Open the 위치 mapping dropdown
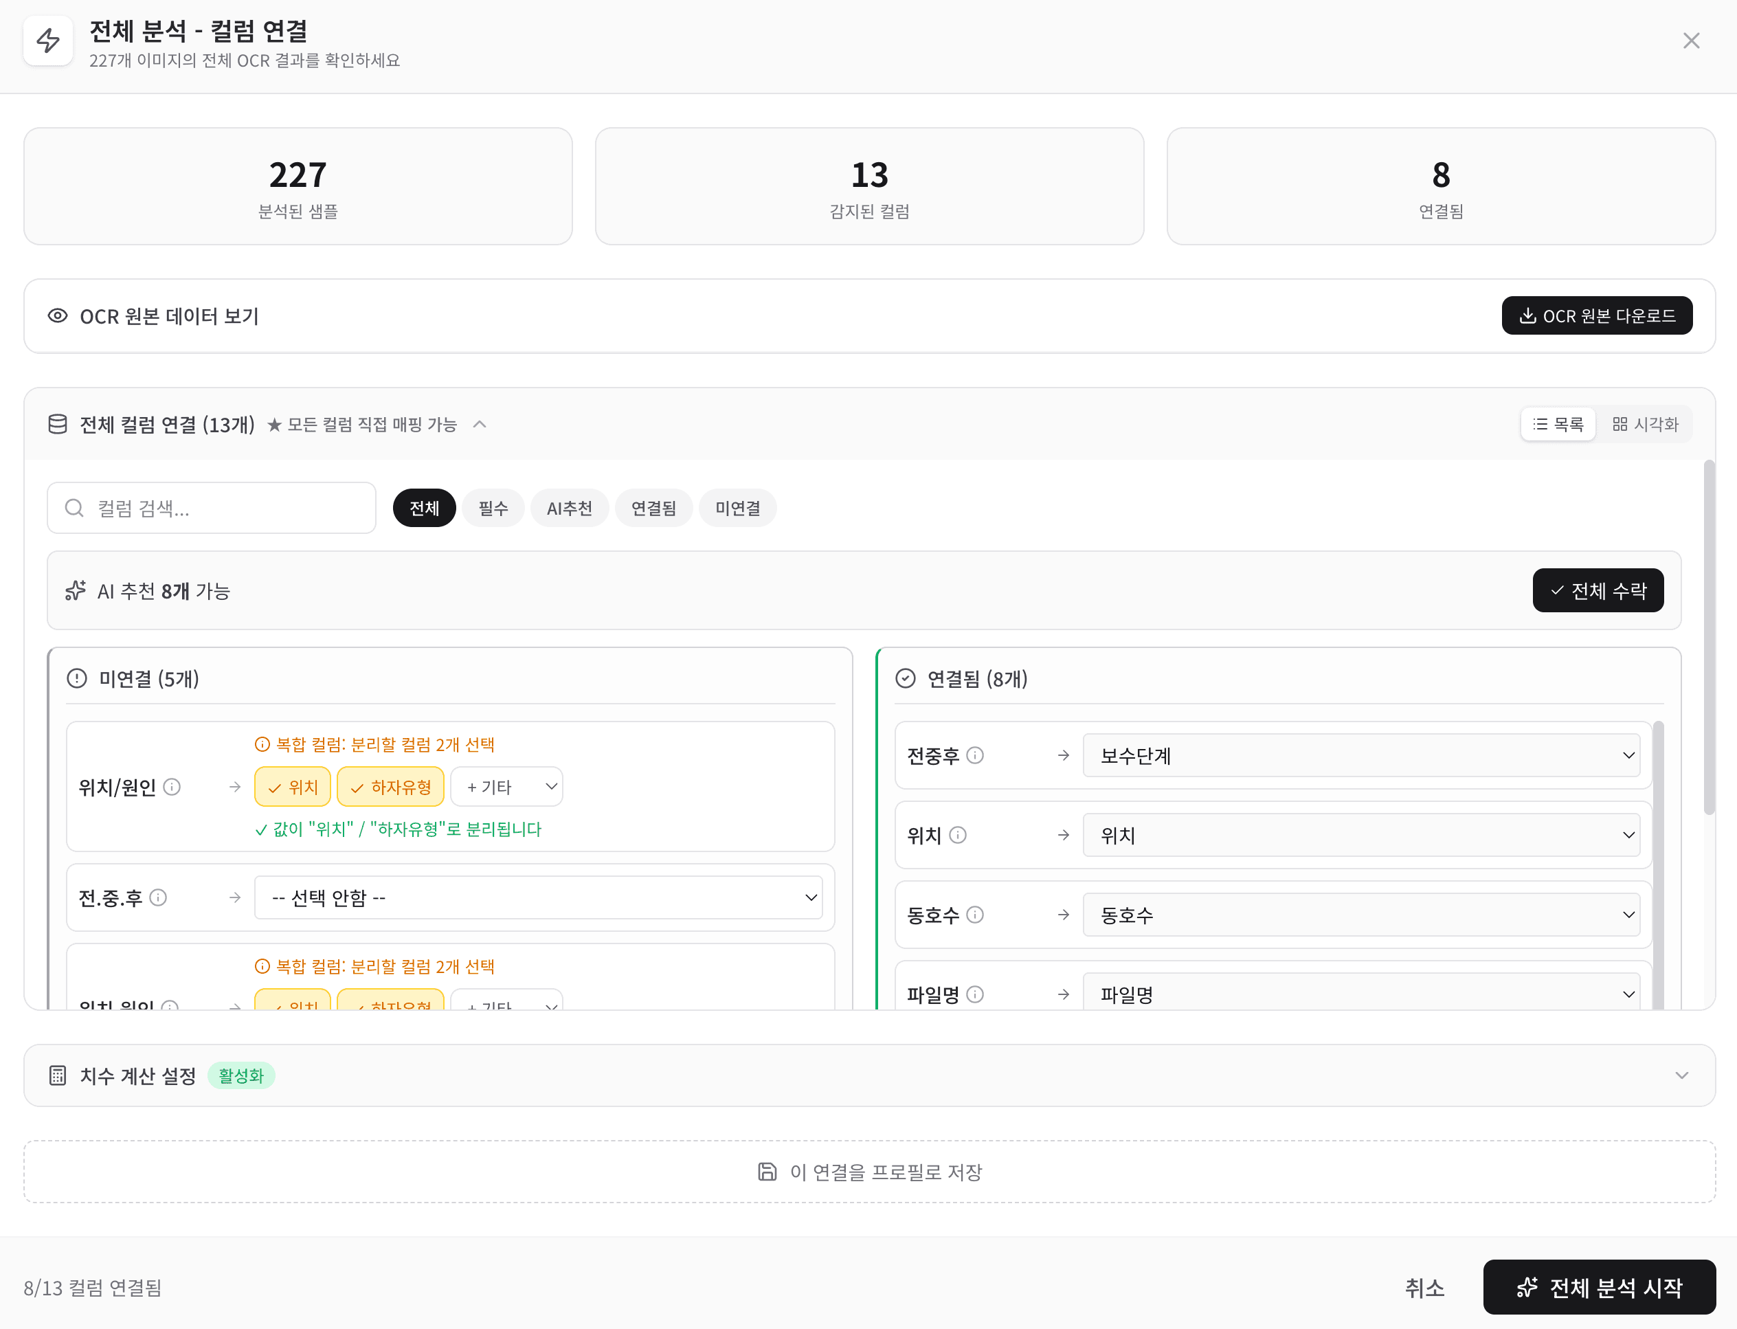 click(1362, 836)
